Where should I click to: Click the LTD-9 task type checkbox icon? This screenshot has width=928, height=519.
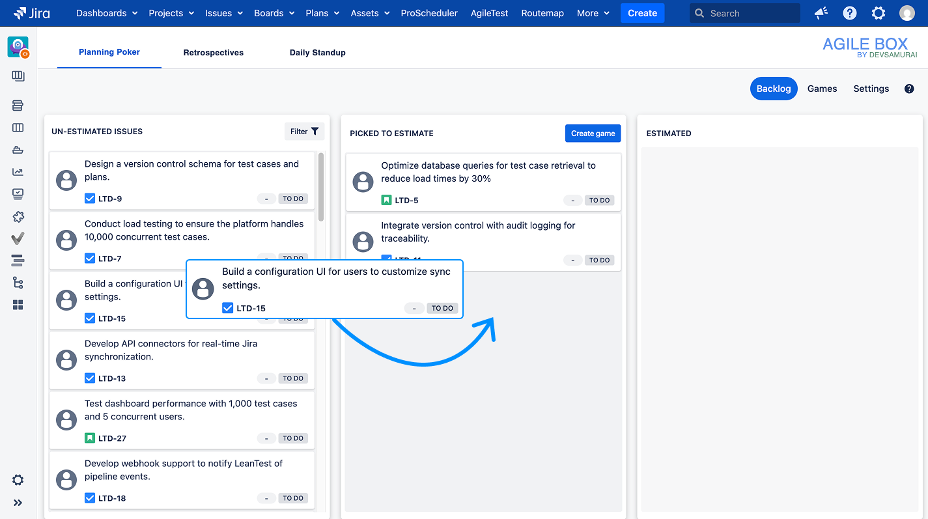90,199
